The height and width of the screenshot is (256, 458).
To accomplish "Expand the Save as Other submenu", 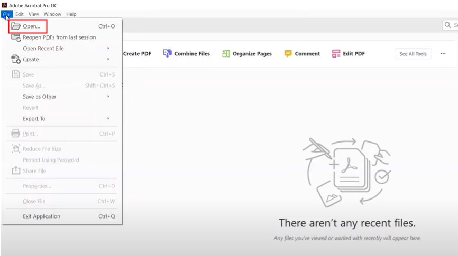I will (x=108, y=97).
